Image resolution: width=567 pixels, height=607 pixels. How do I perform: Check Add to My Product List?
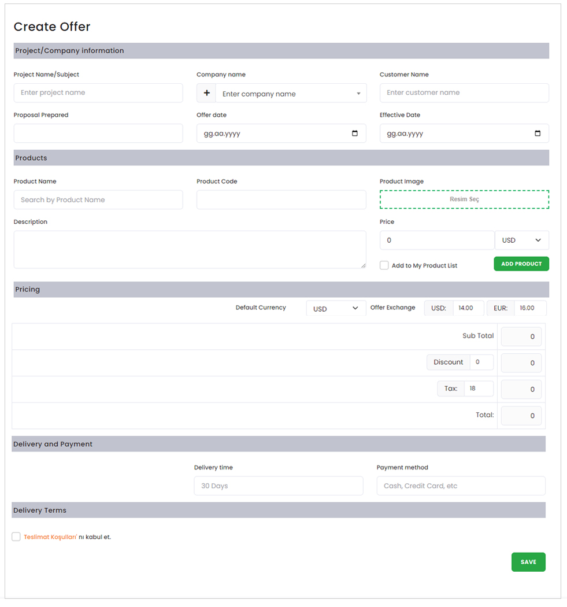point(384,265)
